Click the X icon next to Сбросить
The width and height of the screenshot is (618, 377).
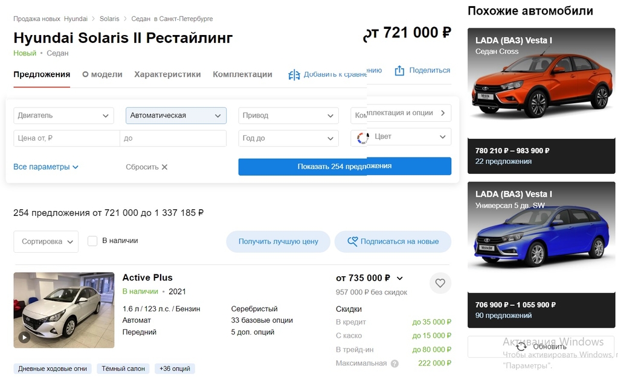pyautogui.click(x=164, y=167)
